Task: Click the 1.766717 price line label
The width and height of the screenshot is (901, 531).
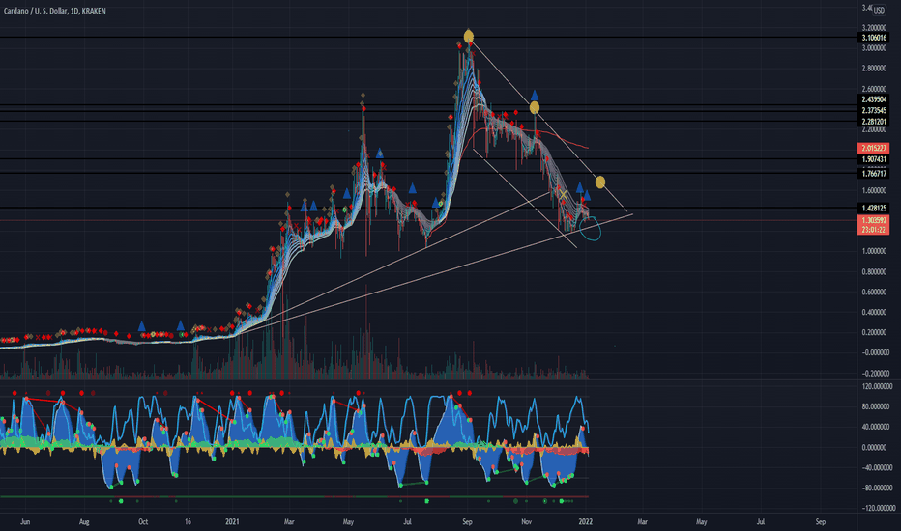Action: click(874, 174)
